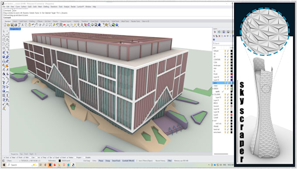Open Chrome from the Windows taskbar

[45, 165]
